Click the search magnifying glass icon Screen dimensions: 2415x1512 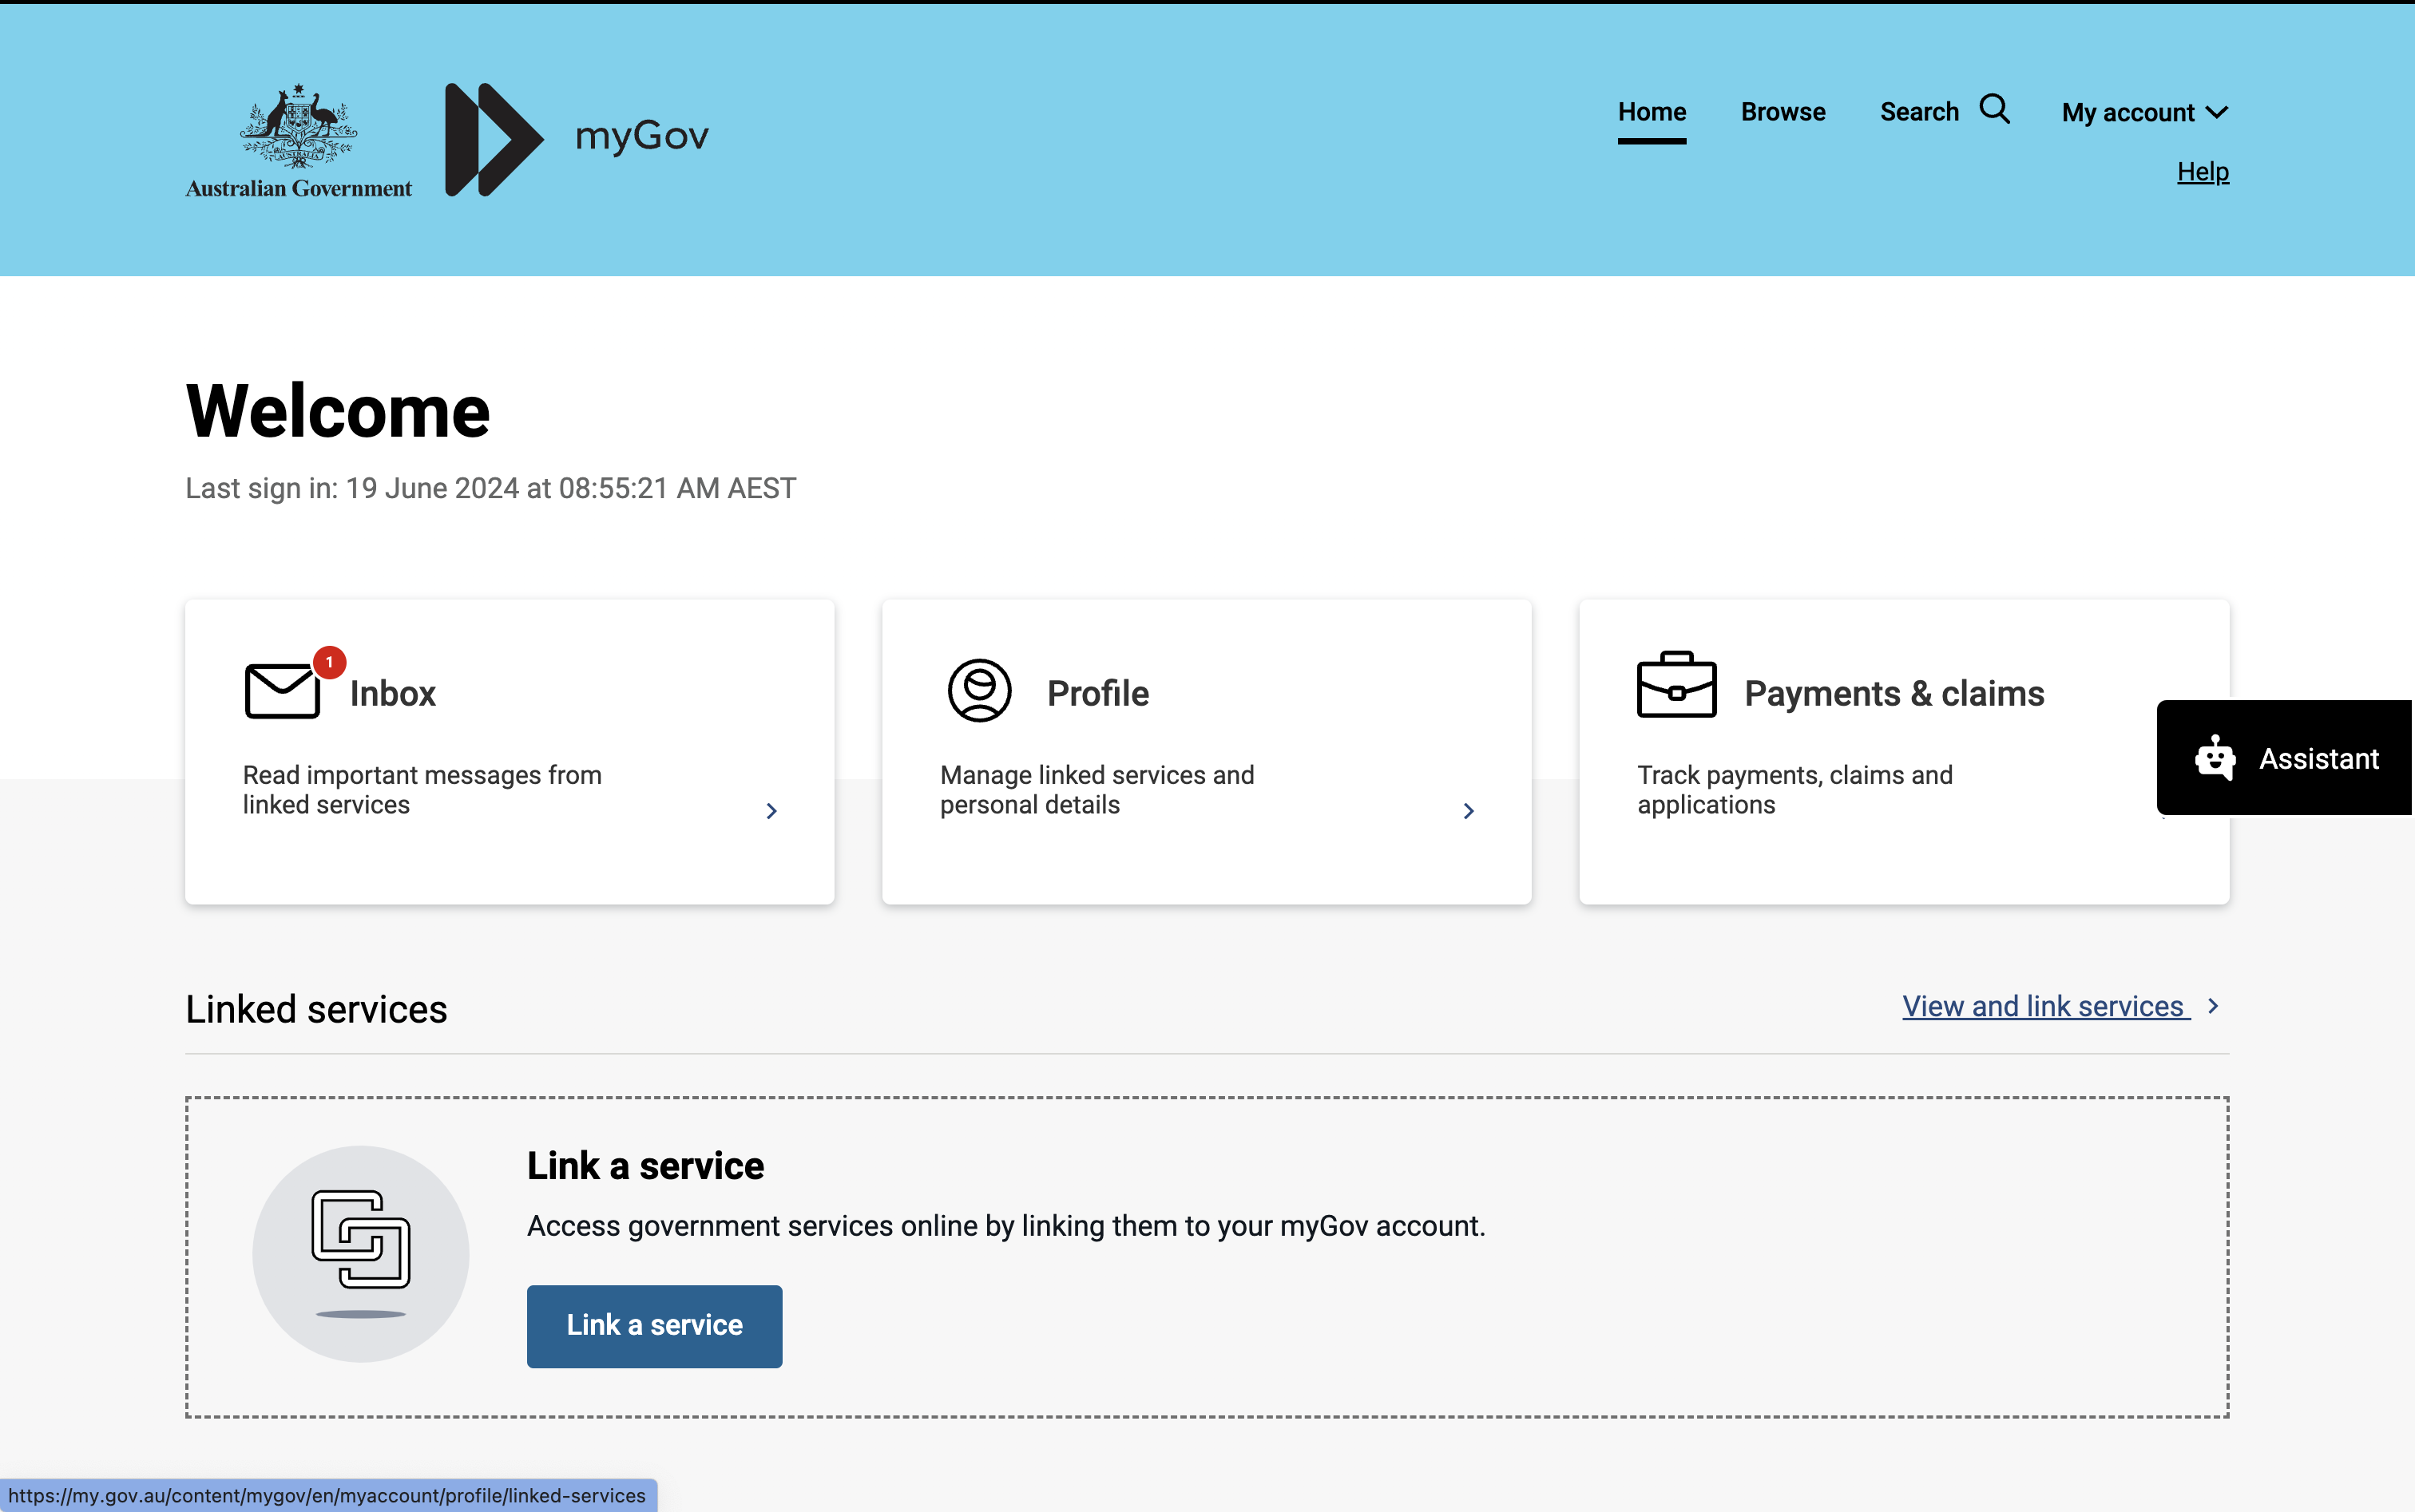pyautogui.click(x=1994, y=109)
